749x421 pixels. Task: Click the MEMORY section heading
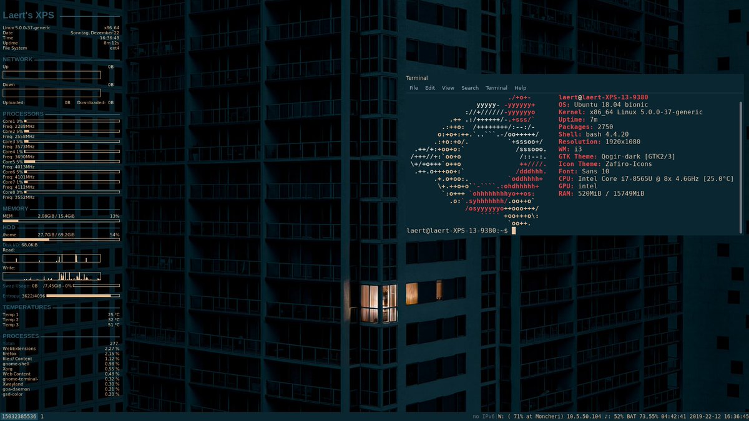(x=16, y=209)
